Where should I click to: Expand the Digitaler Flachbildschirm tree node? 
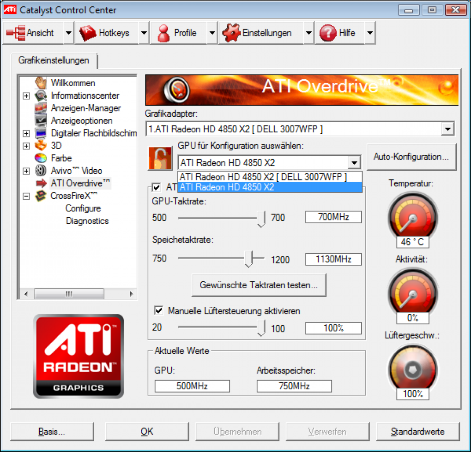[26, 133]
